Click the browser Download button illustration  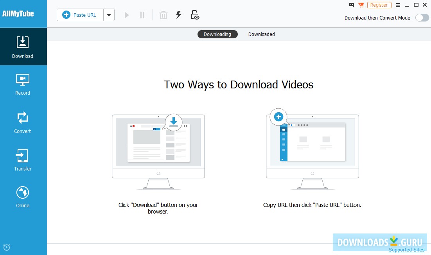pyautogui.click(x=158, y=151)
